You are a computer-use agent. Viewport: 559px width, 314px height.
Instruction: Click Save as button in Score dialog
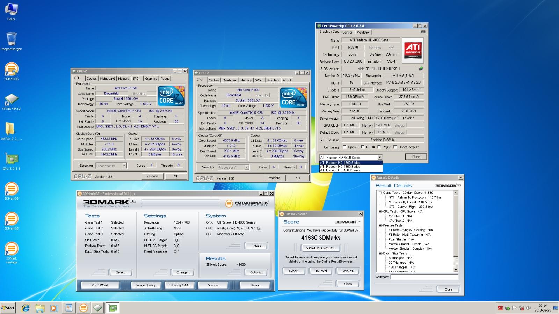(x=348, y=271)
